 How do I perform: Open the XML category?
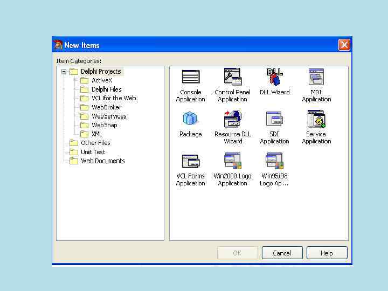click(x=97, y=134)
